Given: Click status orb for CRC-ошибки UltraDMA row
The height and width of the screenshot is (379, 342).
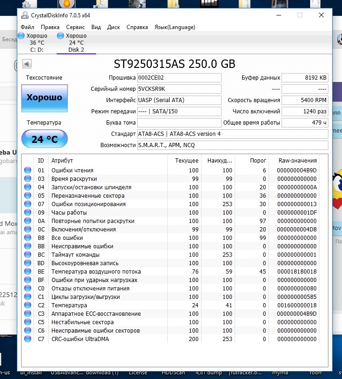Looking at the screenshot, I should pyautogui.click(x=28, y=339).
